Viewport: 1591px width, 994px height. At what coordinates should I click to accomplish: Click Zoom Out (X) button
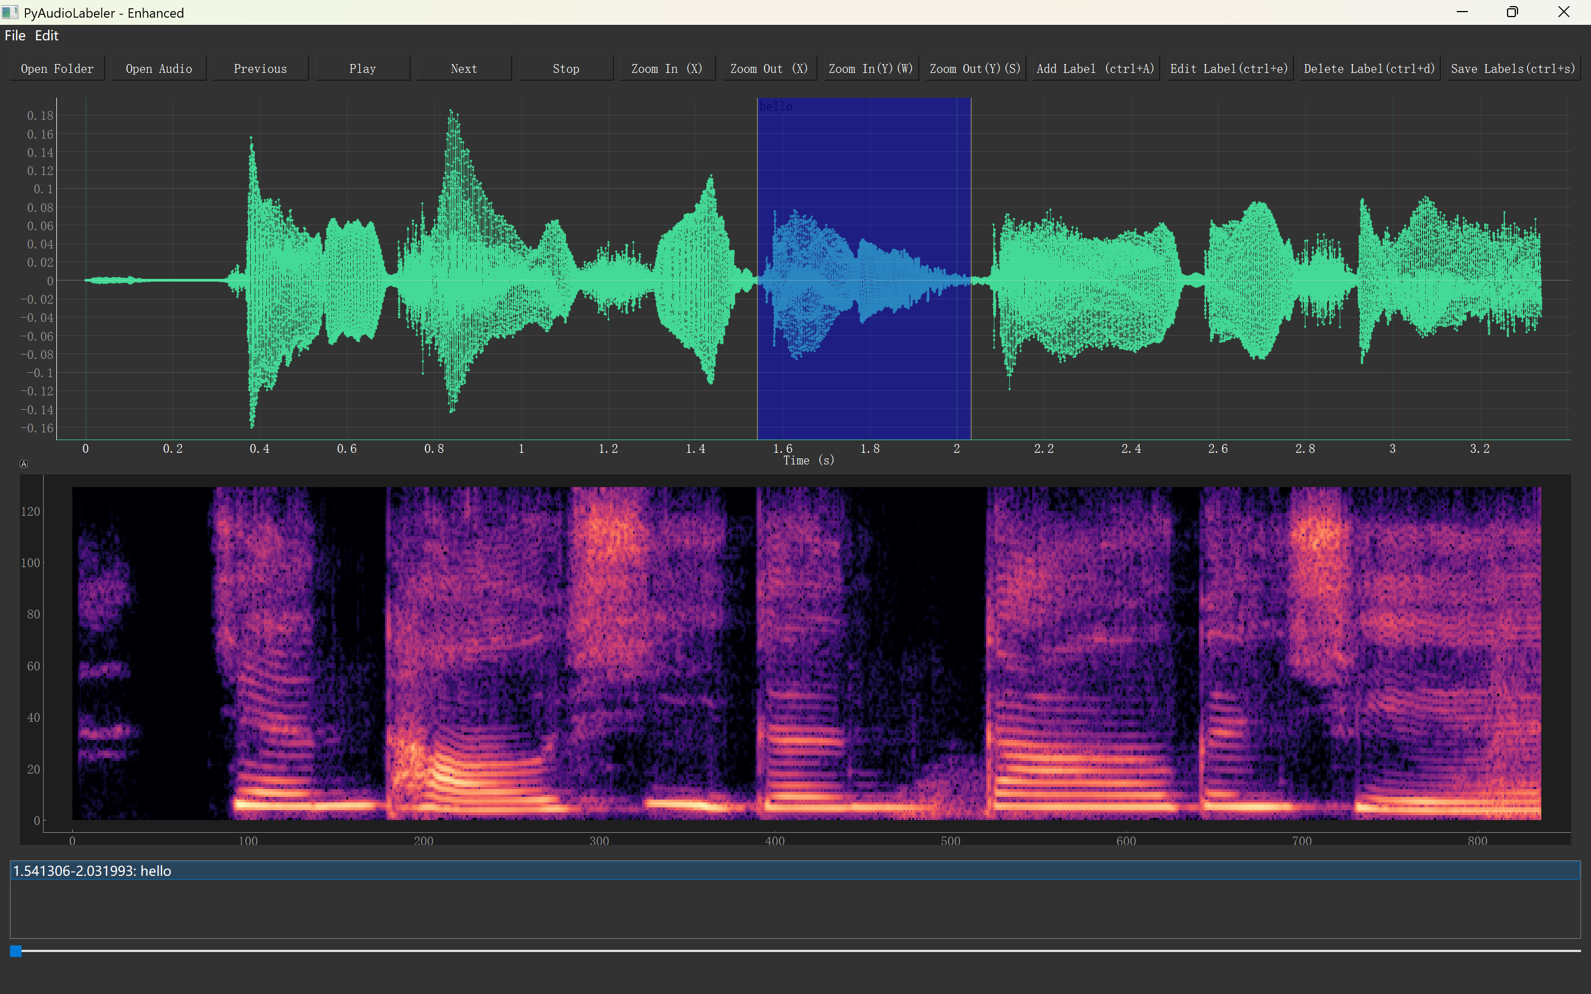(768, 68)
